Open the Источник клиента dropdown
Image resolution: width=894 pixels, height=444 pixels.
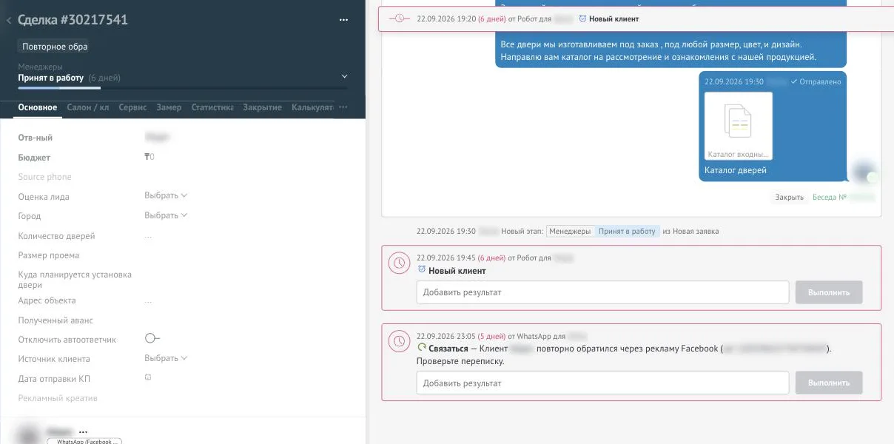pyautogui.click(x=166, y=358)
